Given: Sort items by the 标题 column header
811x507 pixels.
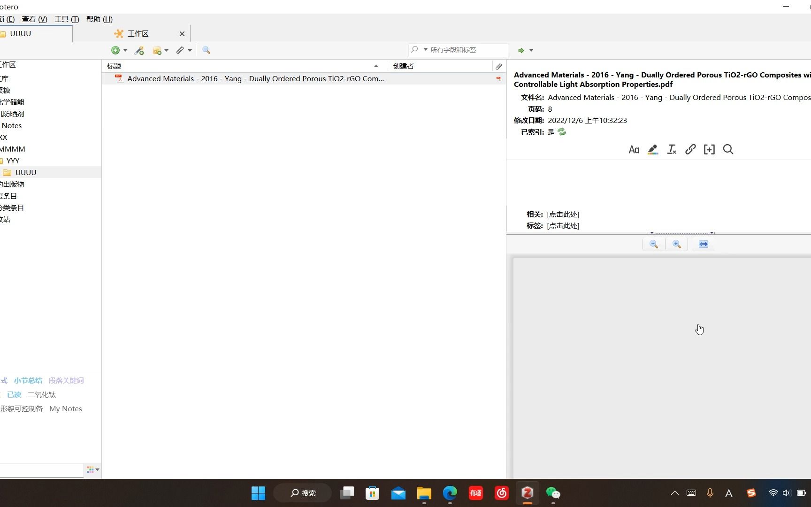Looking at the screenshot, I should coord(113,66).
